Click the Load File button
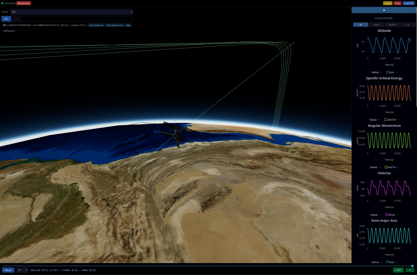 (x=409, y=3)
